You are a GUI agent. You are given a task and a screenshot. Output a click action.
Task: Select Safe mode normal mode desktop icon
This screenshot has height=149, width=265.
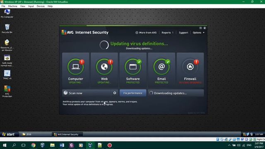(x=7, y=60)
